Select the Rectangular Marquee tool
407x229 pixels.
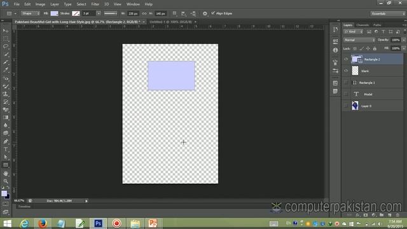pos(6,39)
